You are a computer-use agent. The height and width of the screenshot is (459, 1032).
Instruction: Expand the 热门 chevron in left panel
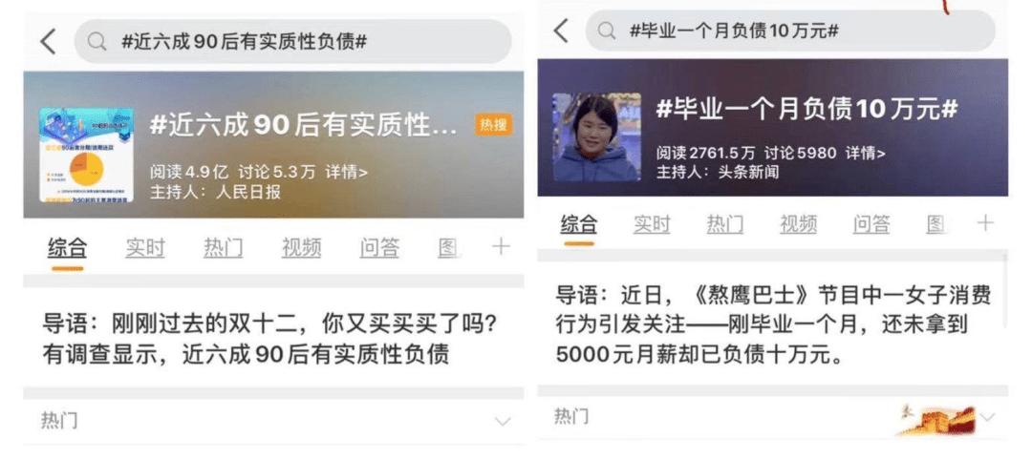(503, 421)
